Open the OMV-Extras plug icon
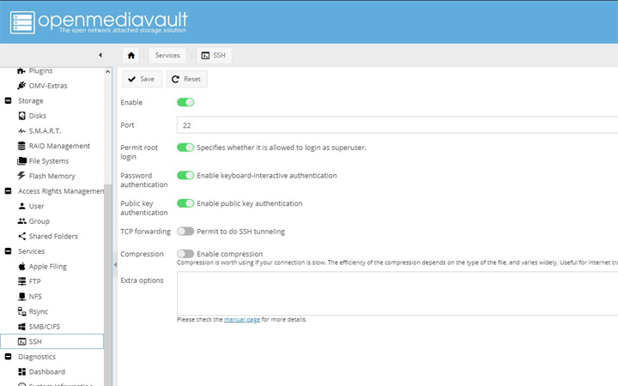The height and width of the screenshot is (386, 618). click(21, 86)
